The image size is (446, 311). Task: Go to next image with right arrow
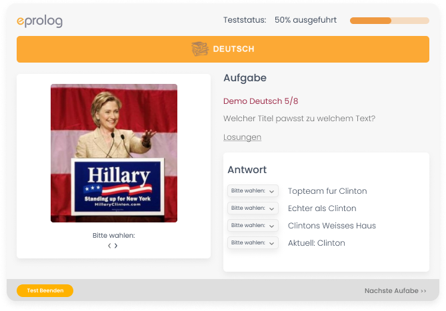click(x=117, y=246)
